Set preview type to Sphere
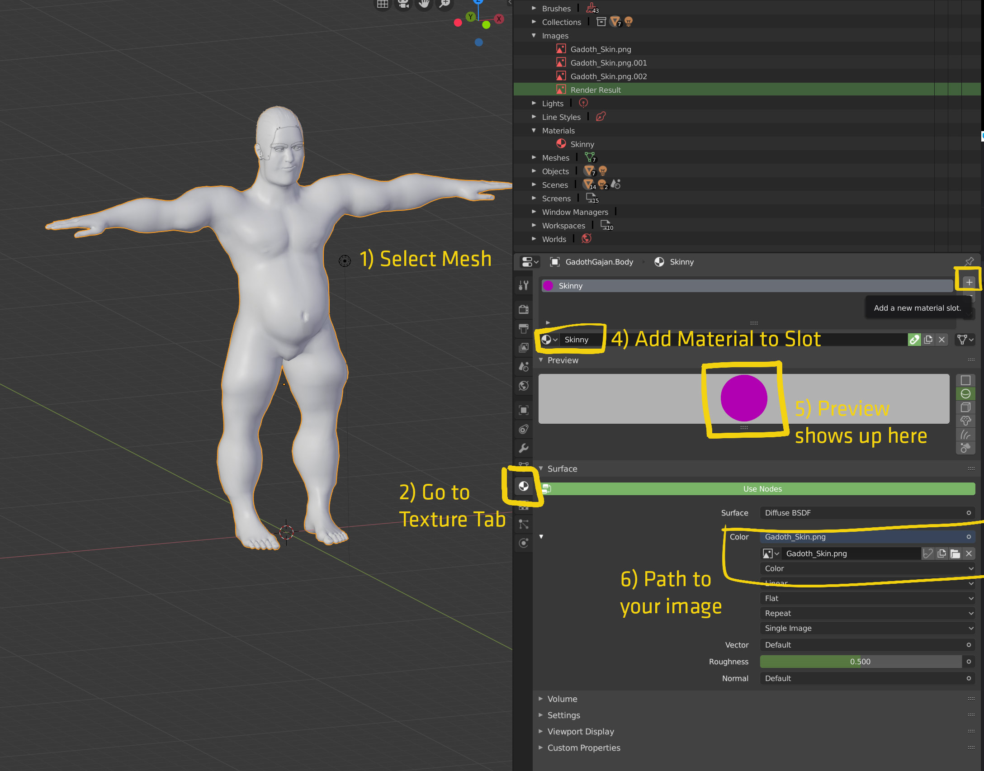The width and height of the screenshot is (984, 771). (x=965, y=394)
